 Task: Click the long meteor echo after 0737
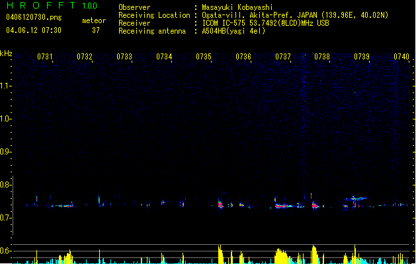[284, 206]
